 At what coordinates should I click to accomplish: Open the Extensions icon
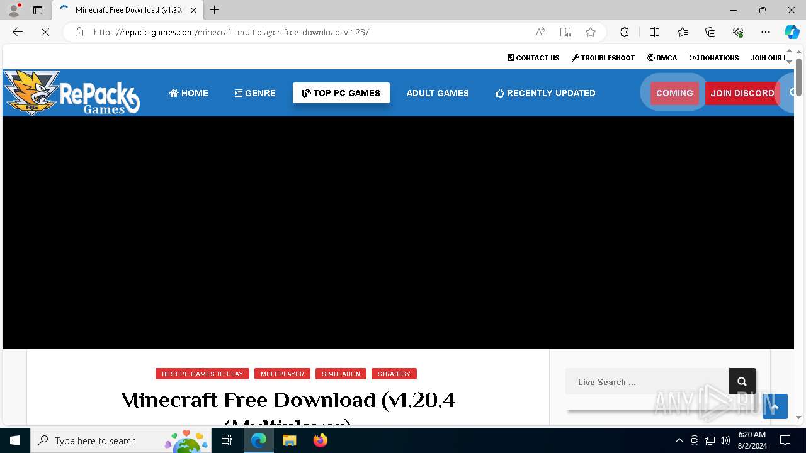click(x=624, y=32)
